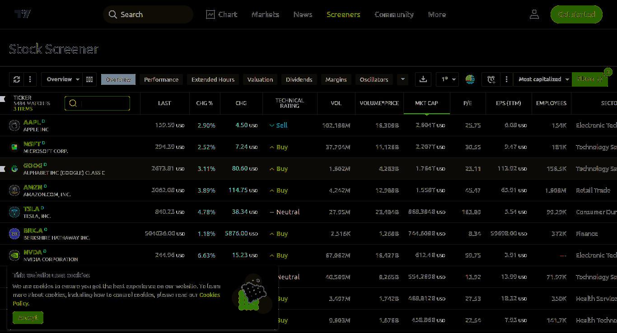Screen dimensions: 617x333
Task: Sort by EPS (TTM) column header
Action: coord(509,103)
